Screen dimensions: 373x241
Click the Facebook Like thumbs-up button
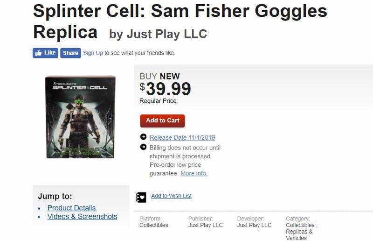tap(45, 53)
